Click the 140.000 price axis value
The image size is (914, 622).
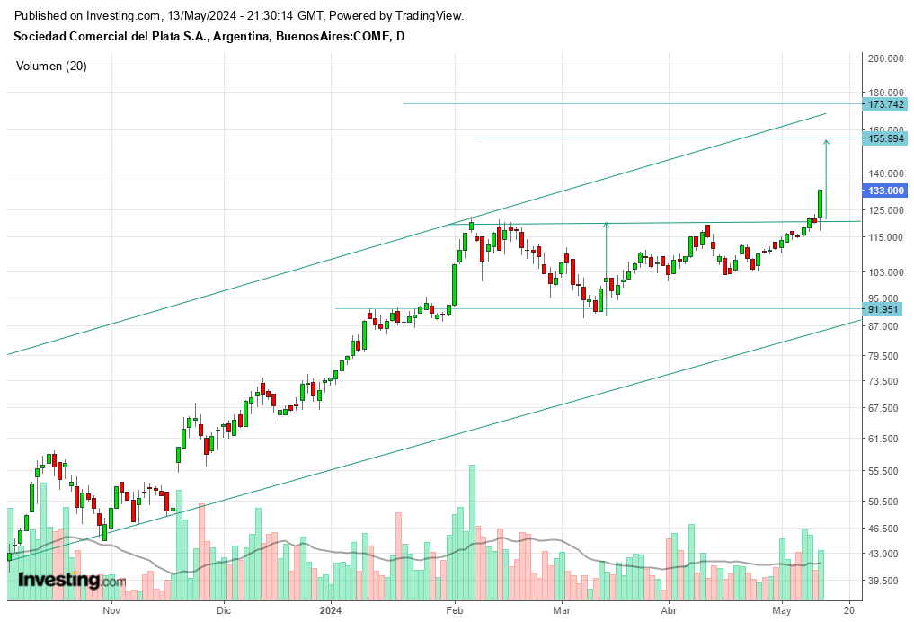tap(886, 173)
